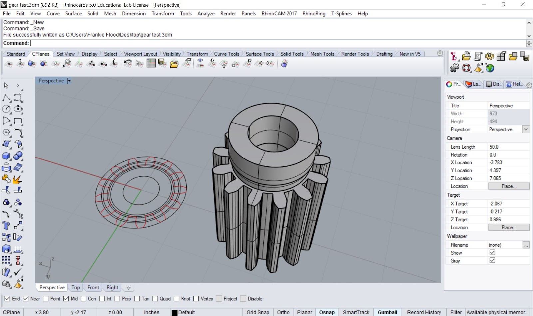Click the Text object tool
The image size is (533, 316).
6,226
